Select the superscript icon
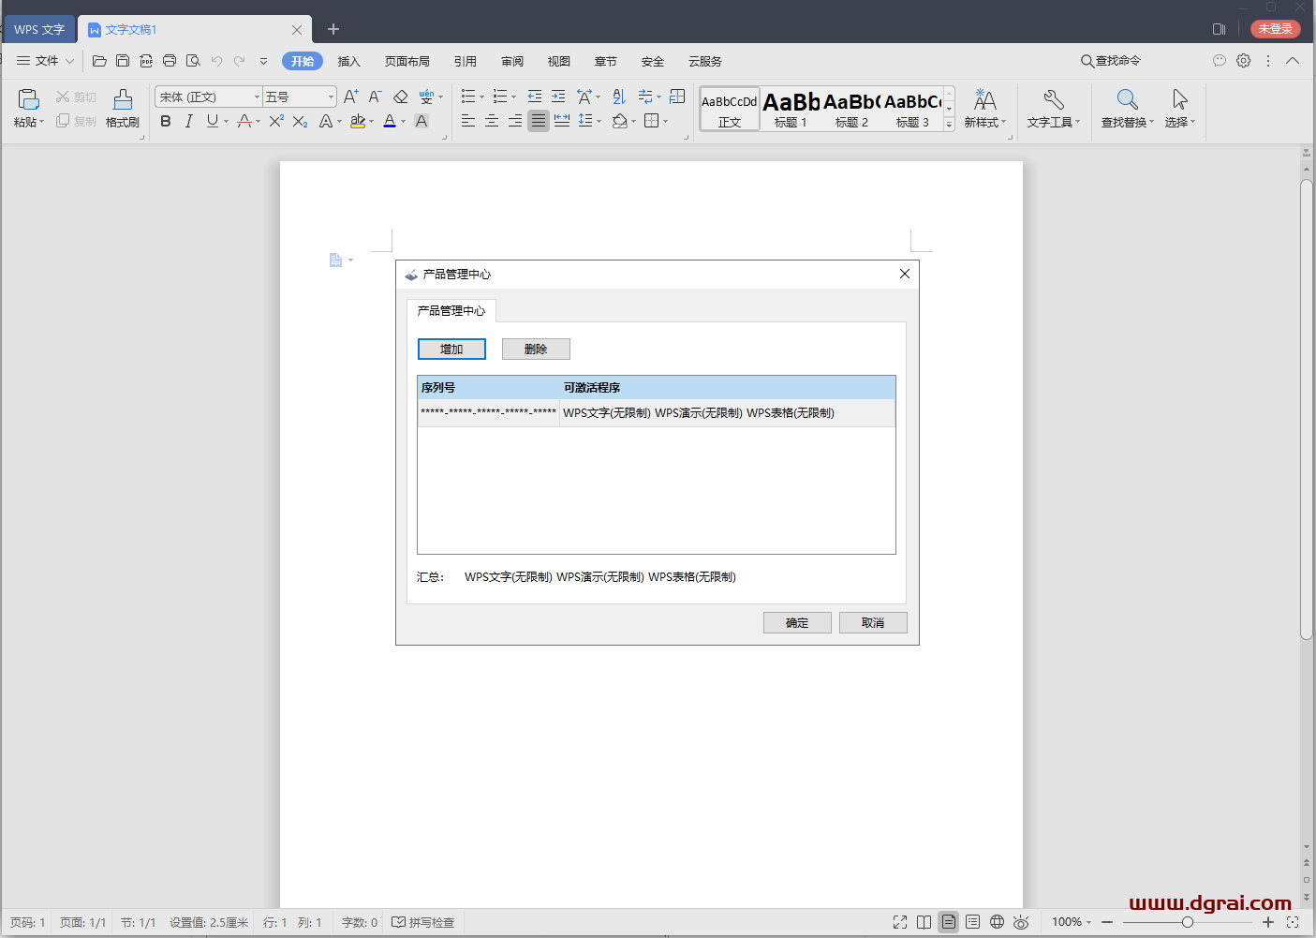Screen dimensions: 1316x938 [x=274, y=121]
